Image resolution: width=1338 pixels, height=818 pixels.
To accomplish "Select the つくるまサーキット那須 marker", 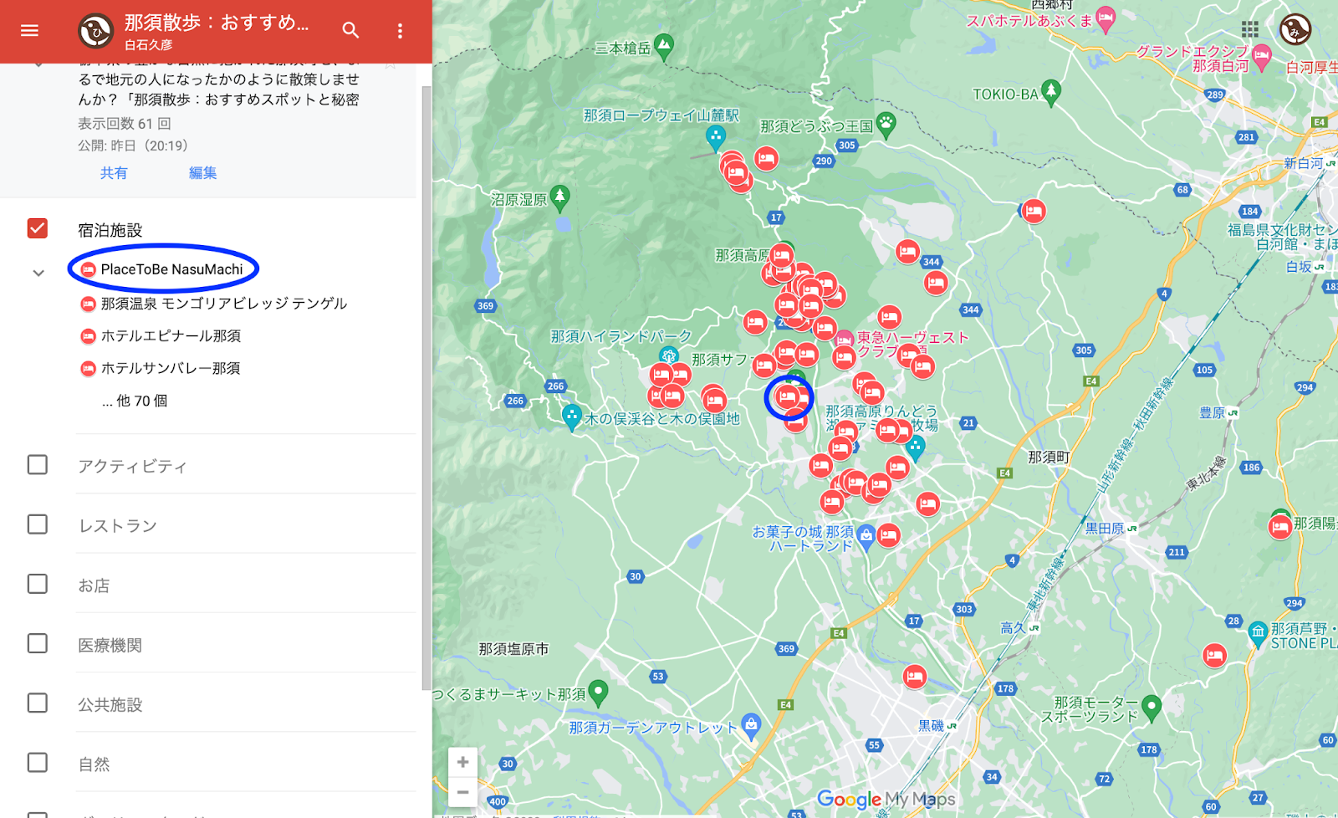I will tap(597, 693).
